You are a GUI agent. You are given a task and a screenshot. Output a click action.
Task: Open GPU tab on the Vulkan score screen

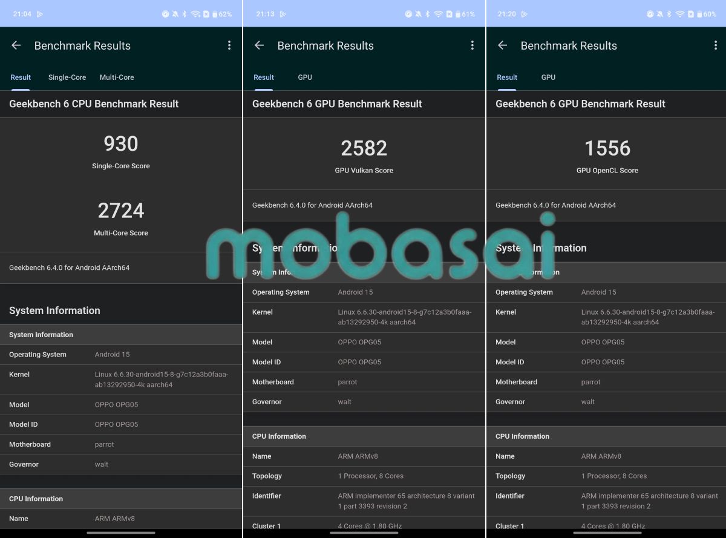click(305, 77)
